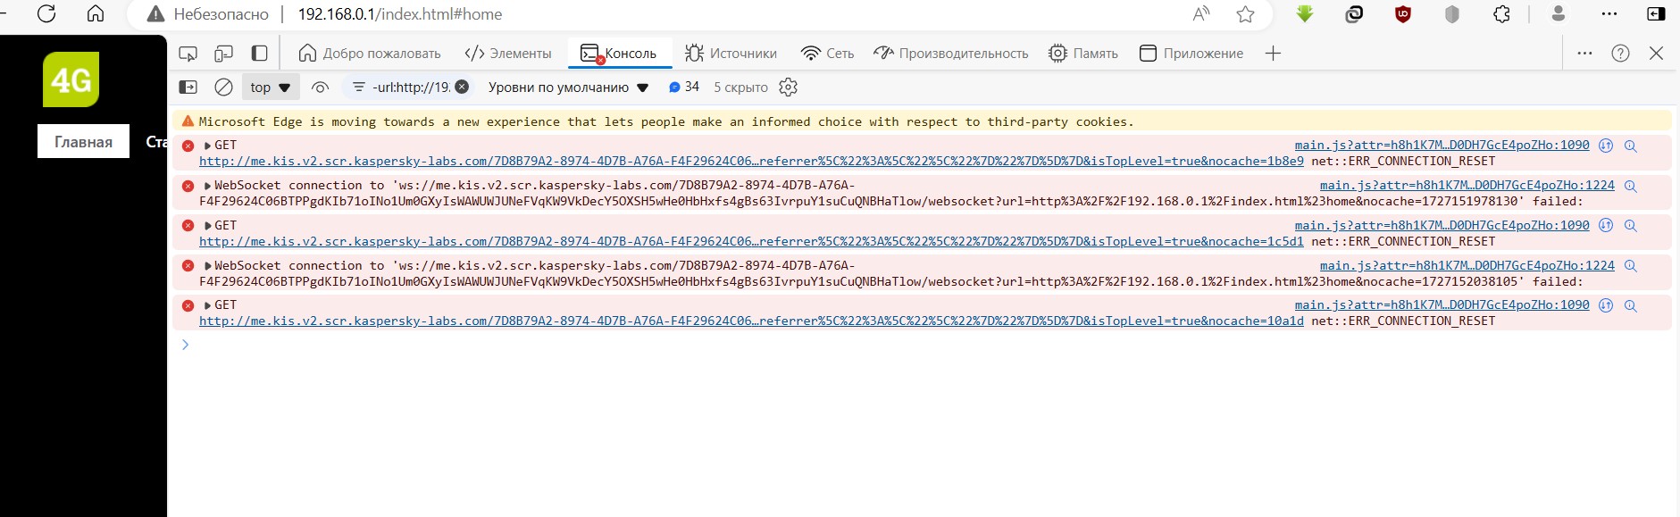This screenshot has height=517, width=1680.
Task: Click the DevTools help question-mark icon
Action: coord(1620,54)
